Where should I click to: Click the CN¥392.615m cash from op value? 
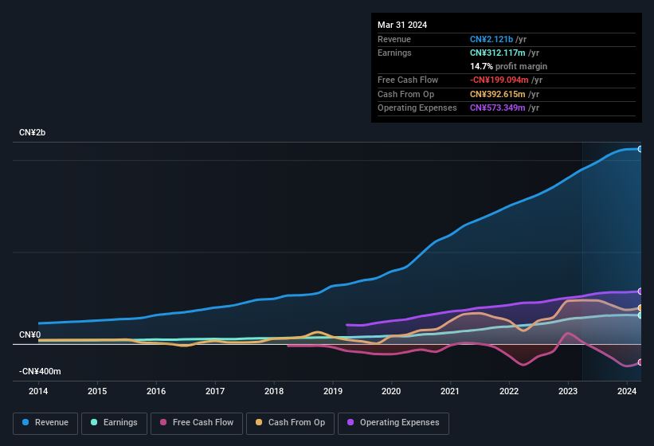pos(498,94)
